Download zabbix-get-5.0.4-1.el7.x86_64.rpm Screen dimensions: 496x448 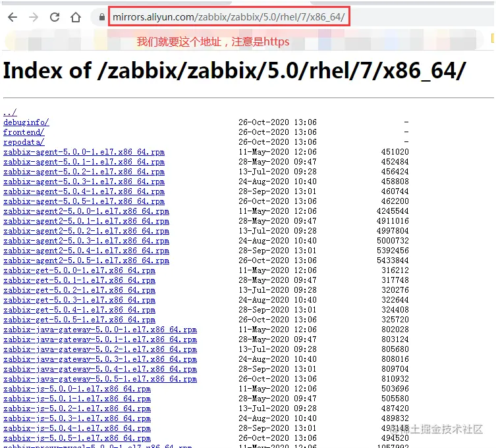click(x=79, y=310)
